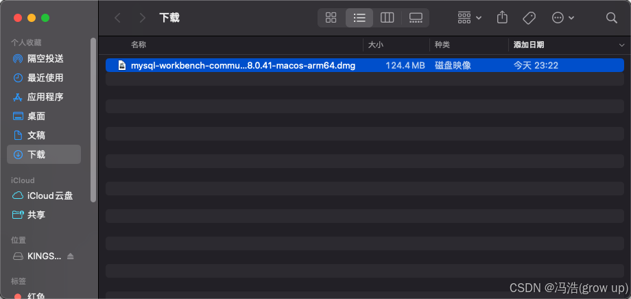Open 下载 in sidebar
The height and width of the screenshot is (299, 631).
coord(44,154)
